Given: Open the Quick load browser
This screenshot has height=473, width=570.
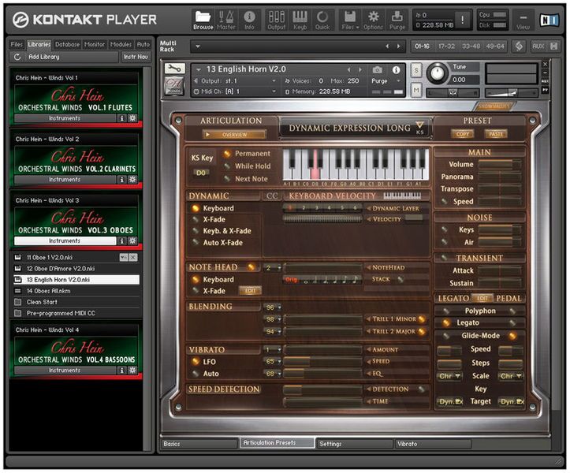Looking at the screenshot, I should tap(322, 20).
